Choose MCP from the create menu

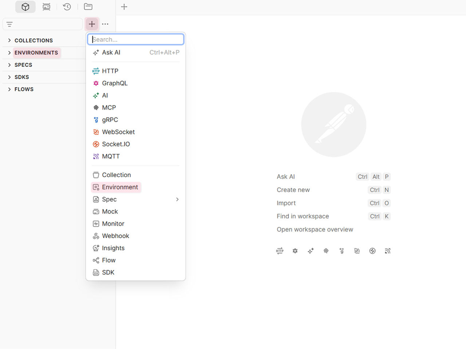click(135, 108)
